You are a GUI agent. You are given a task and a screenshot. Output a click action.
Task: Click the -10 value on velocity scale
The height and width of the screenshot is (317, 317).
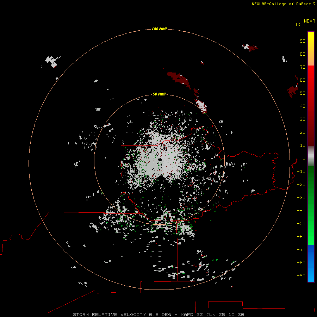pyautogui.click(x=301, y=172)
